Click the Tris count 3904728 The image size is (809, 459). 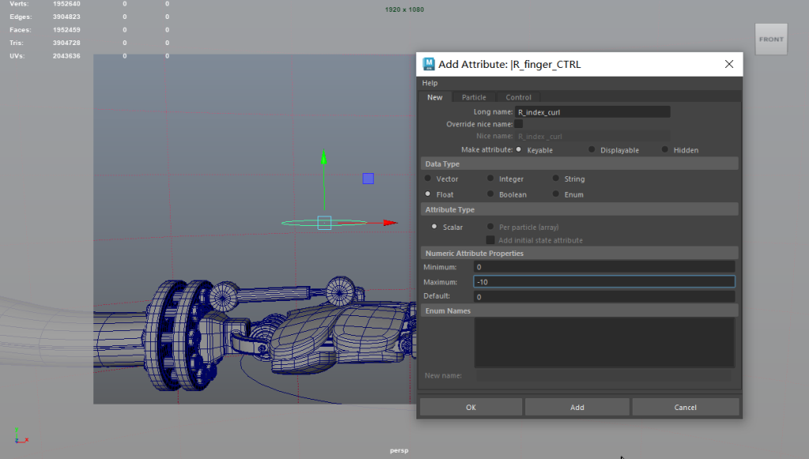[66, 43]
